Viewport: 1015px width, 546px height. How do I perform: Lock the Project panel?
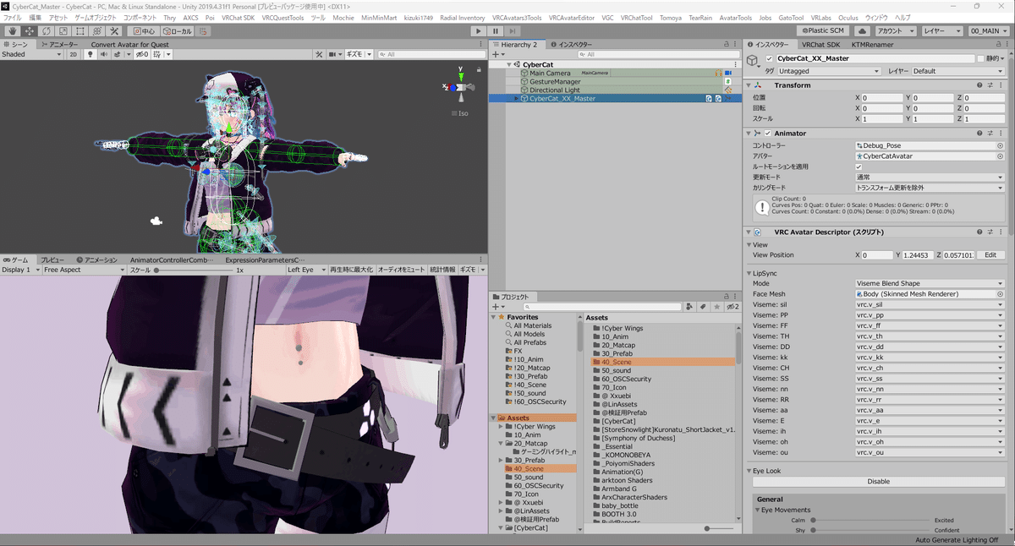tap(726, 297)
